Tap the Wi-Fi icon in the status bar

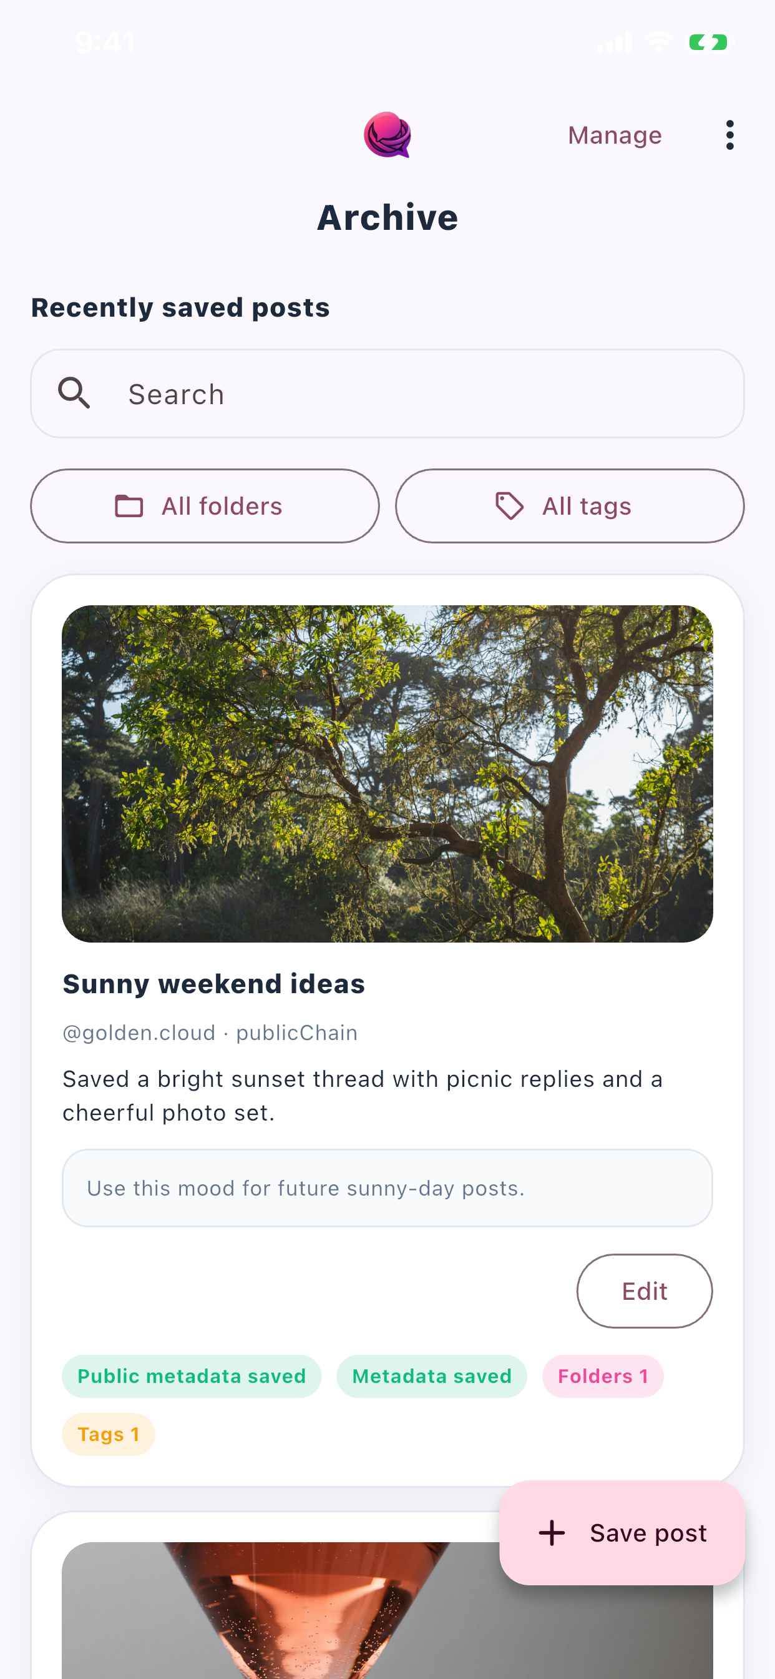658,42
